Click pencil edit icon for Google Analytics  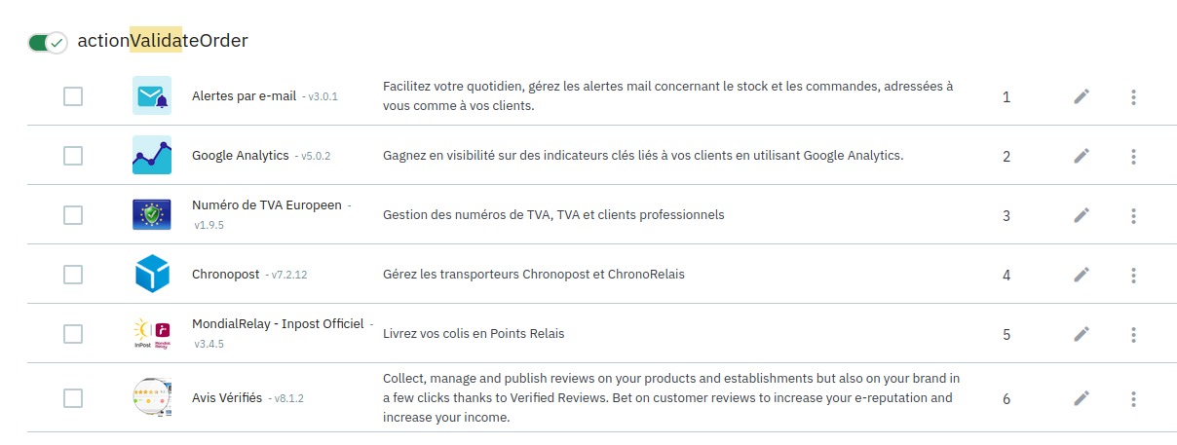[1082, 156]
